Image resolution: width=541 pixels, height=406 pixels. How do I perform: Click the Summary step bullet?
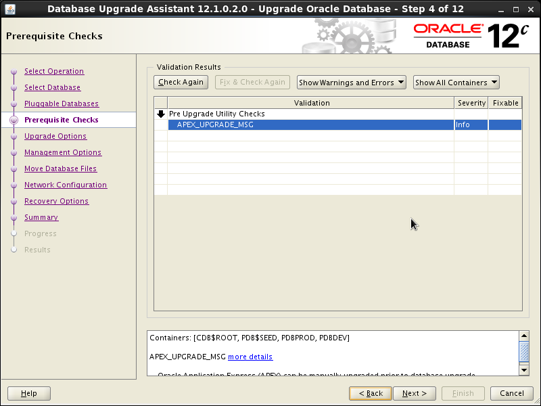[14, 217]
